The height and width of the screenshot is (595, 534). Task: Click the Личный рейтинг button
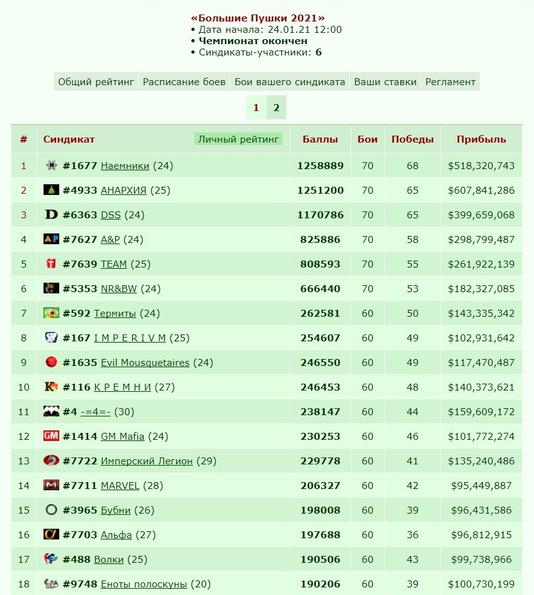(x=238, y=139)
